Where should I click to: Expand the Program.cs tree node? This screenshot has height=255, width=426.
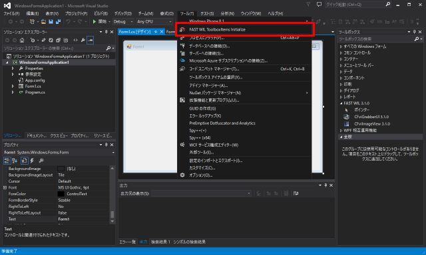pyautogui.click(x=13, y=92)
